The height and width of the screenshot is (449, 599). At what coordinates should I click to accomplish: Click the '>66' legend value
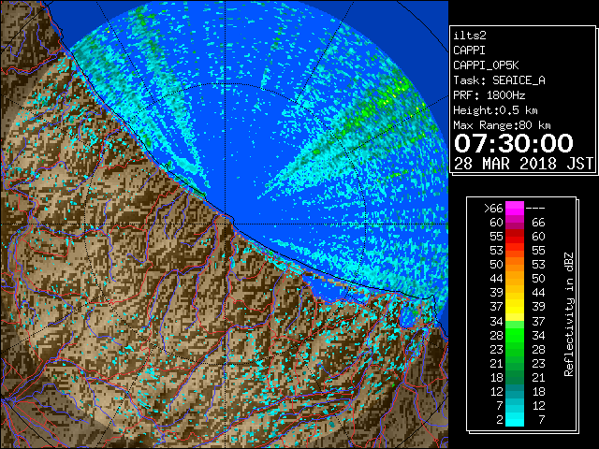[493, 208]
